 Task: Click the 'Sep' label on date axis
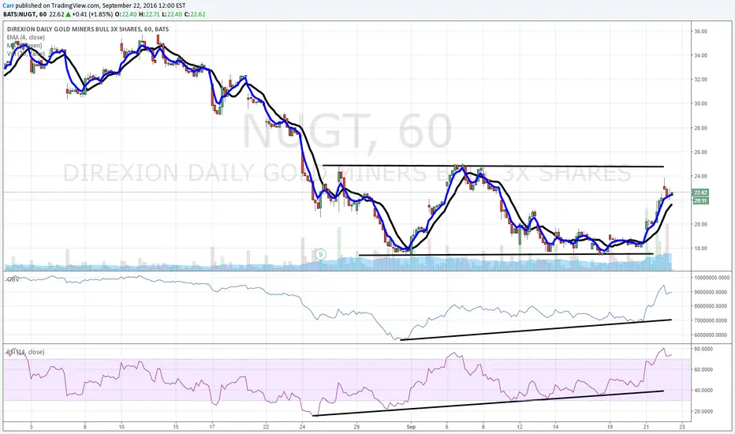411,427
